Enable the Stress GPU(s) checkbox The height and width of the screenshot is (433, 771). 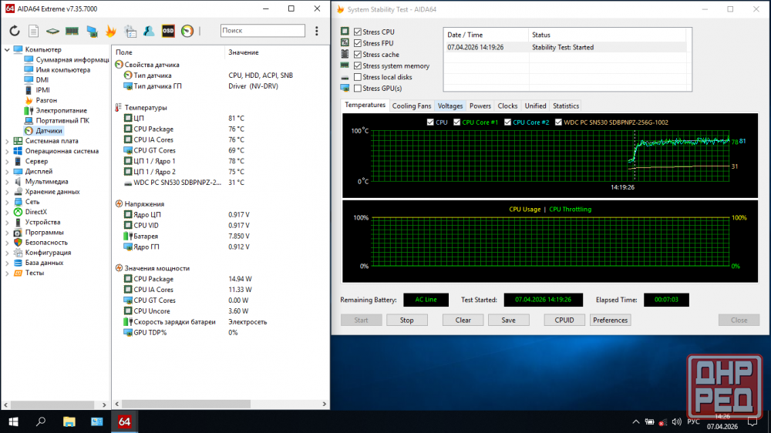358,89
